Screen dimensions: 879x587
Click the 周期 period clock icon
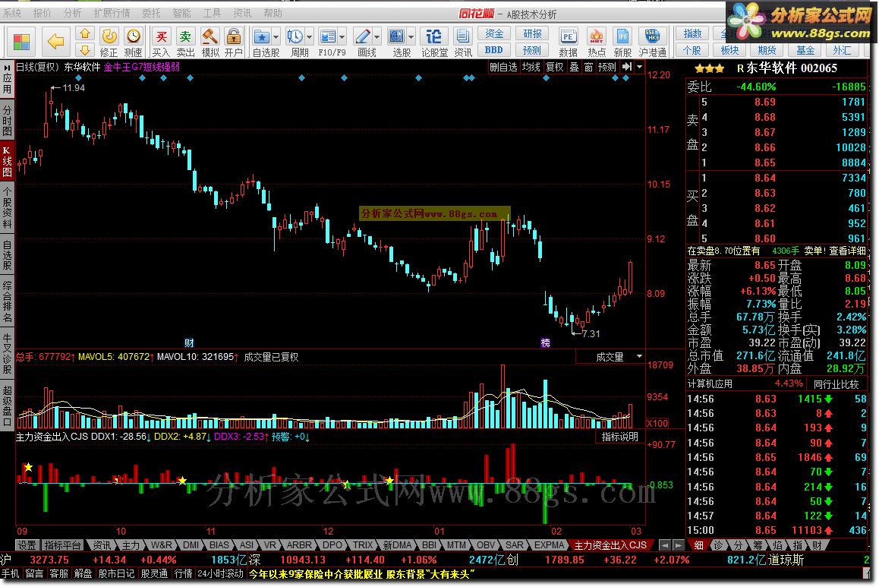click(295, 37)
